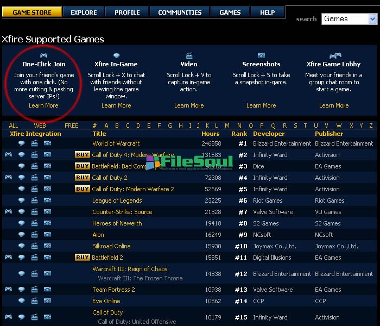The image size is (380, 326).
Task: Open the EXPLORE tab
Action: 84,12
